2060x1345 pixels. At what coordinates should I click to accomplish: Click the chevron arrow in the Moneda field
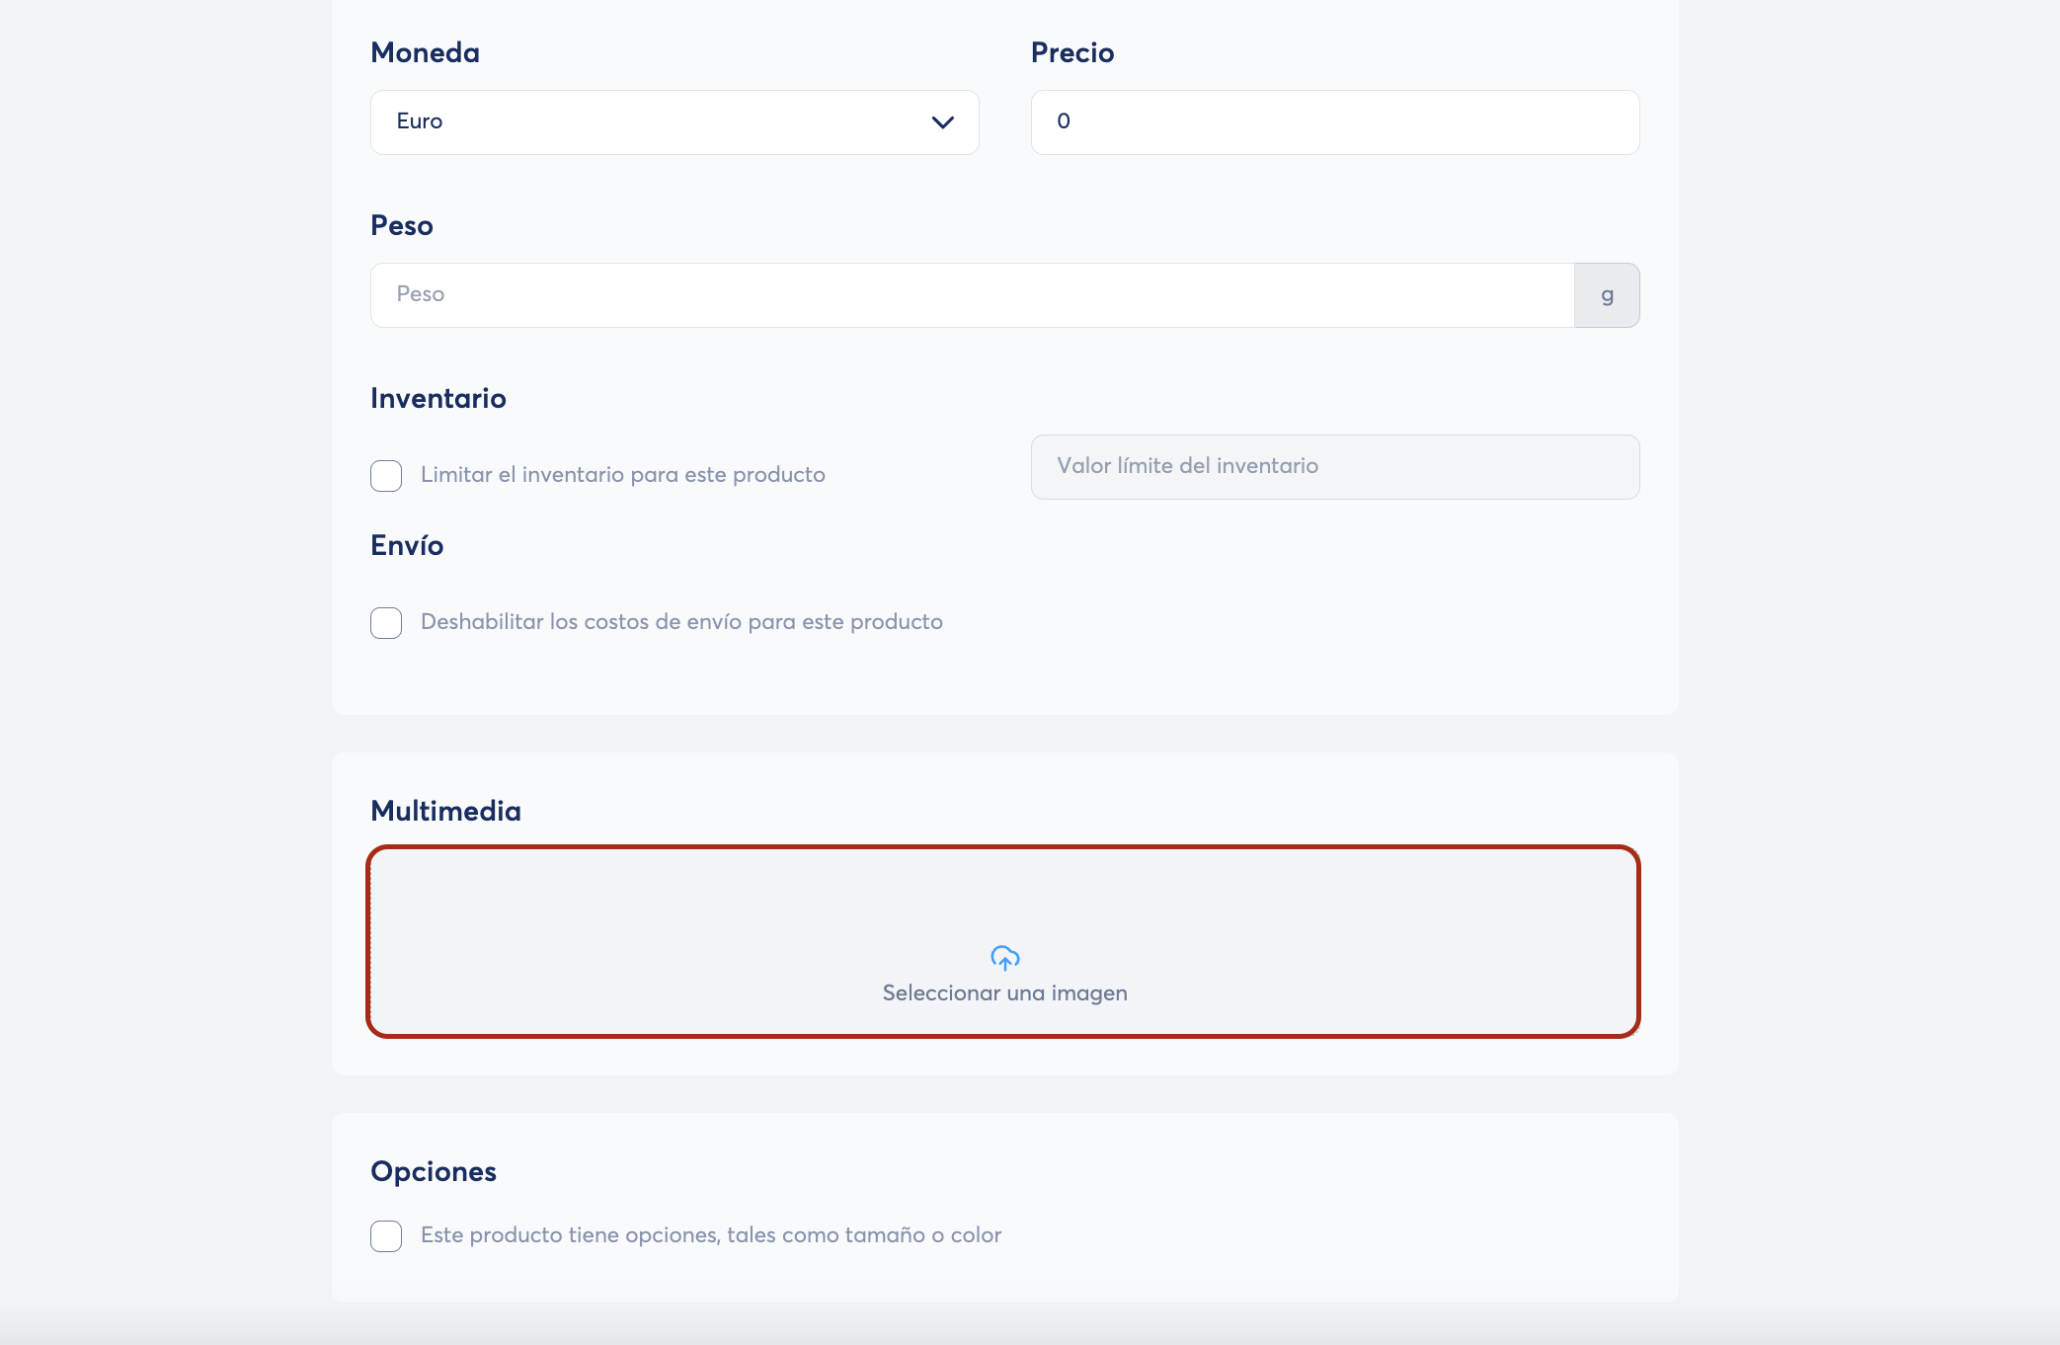(942, 122)
